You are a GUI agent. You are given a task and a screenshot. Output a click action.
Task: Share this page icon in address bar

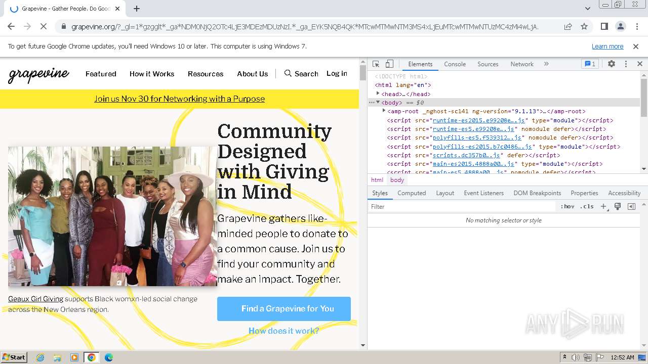click(x=568, y=26)
